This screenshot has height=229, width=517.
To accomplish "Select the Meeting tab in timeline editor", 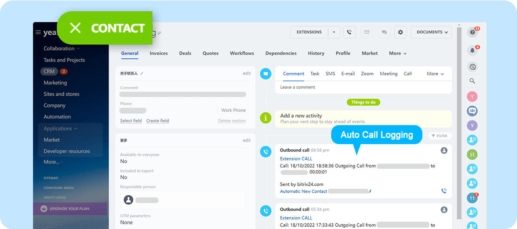I will click(x=389, y=74).
